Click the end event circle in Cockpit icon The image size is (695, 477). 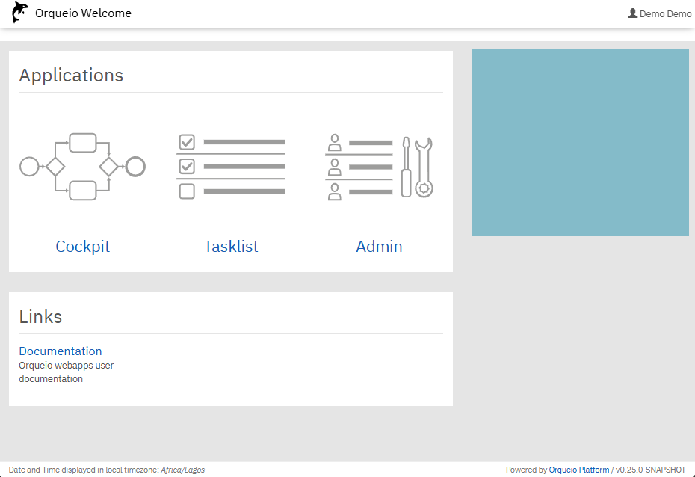click(x=135, y=166)
